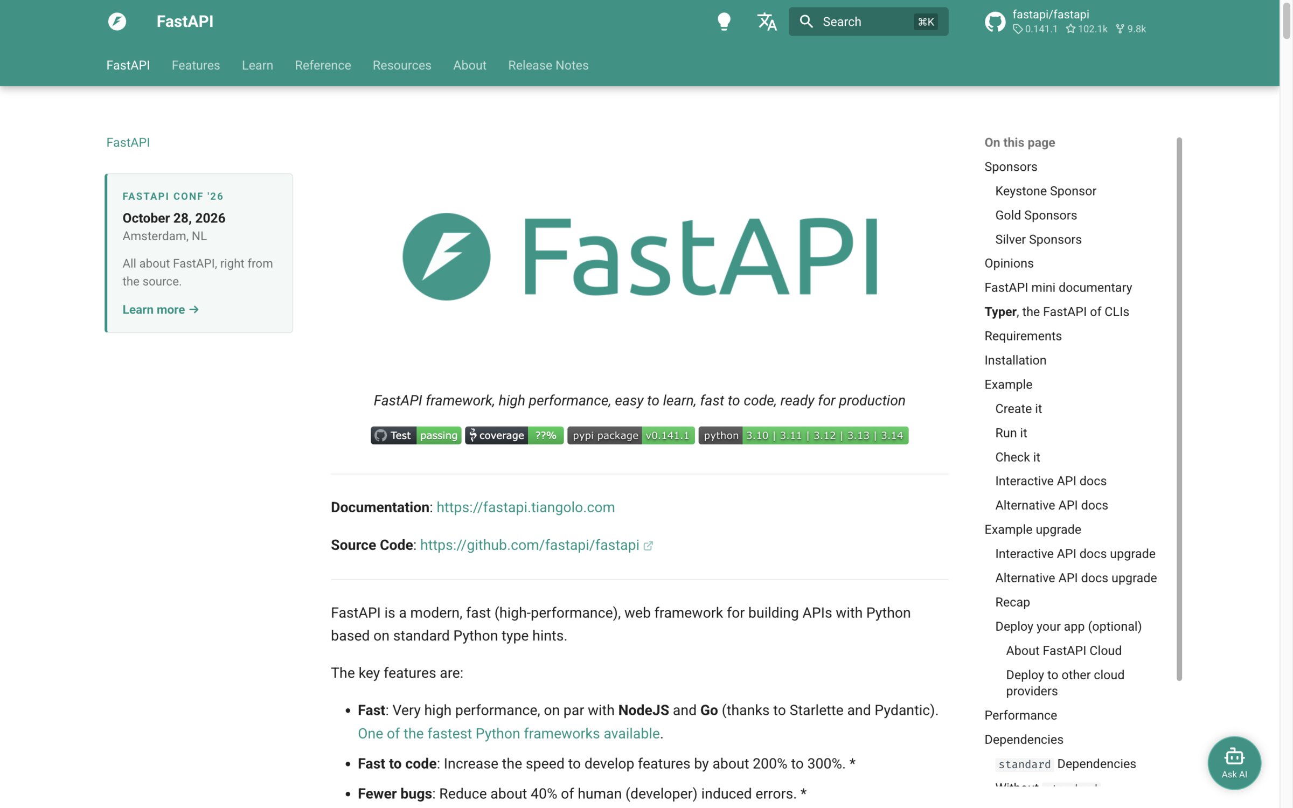Go to Alternative API docs upgrade
The height and width of the screenshot is (808, 1293).
pos(1075,578)
